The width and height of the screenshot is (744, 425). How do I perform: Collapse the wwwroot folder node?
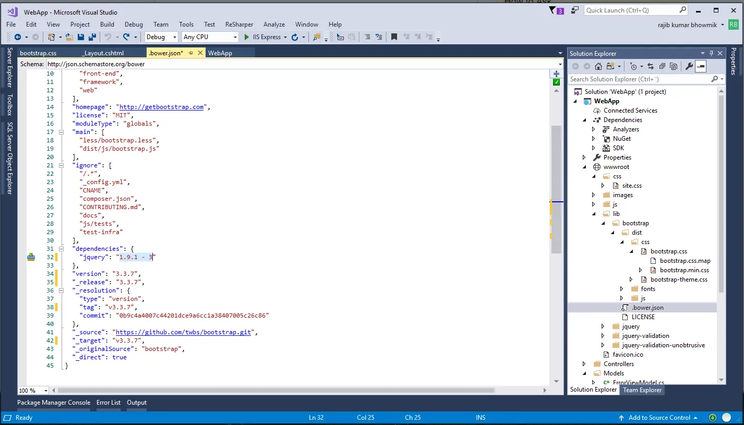pos(584,167)
